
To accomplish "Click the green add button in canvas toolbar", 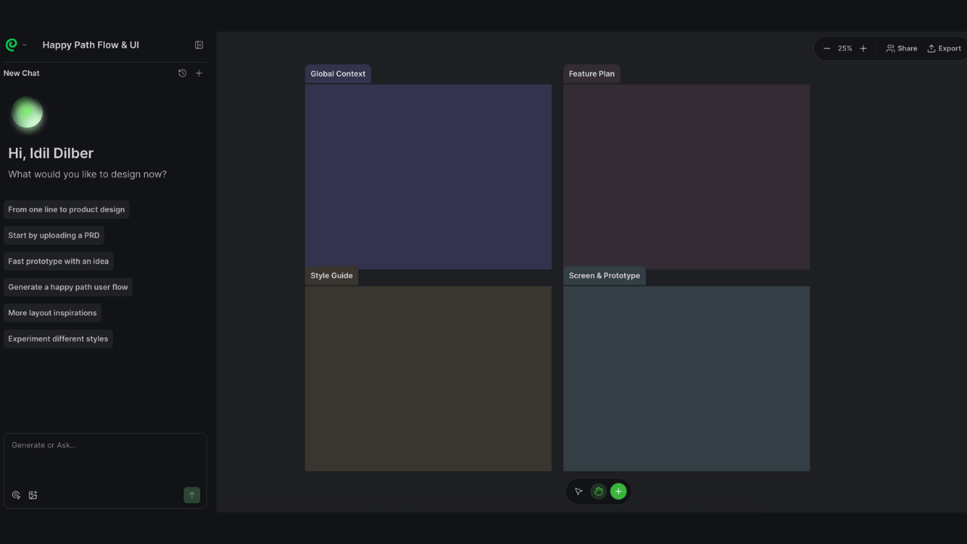I will (618, 492).
